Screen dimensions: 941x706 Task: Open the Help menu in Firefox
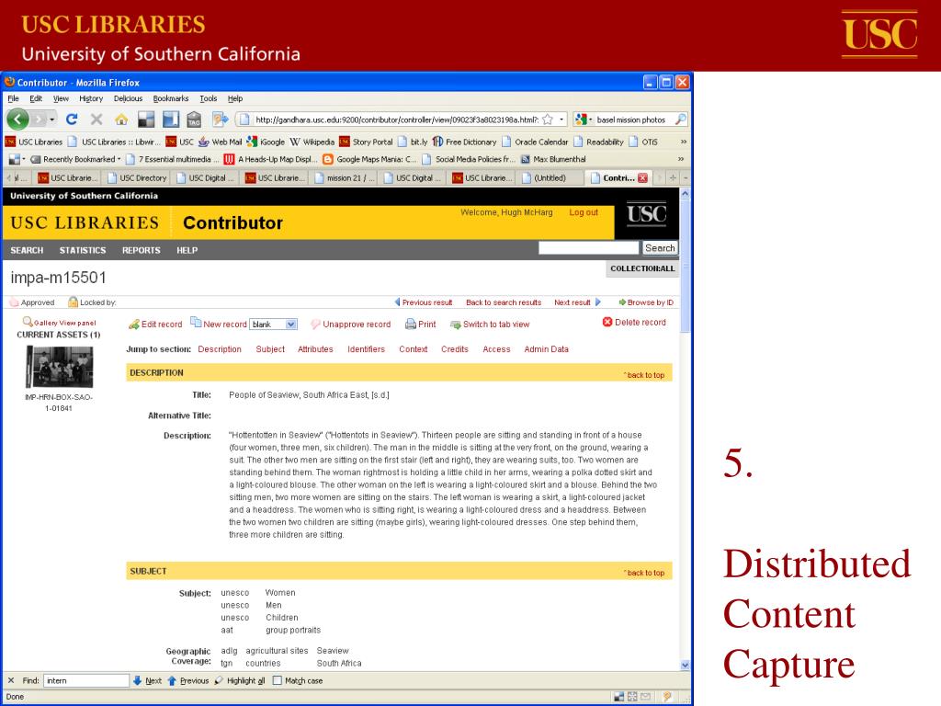[234, 98]
